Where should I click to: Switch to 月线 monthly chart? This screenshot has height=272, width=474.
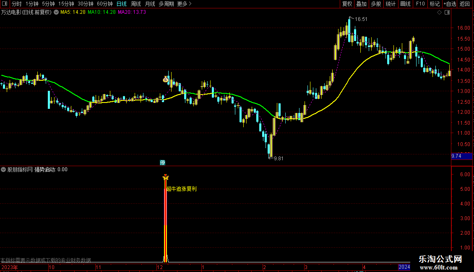[x=150, y=4]
